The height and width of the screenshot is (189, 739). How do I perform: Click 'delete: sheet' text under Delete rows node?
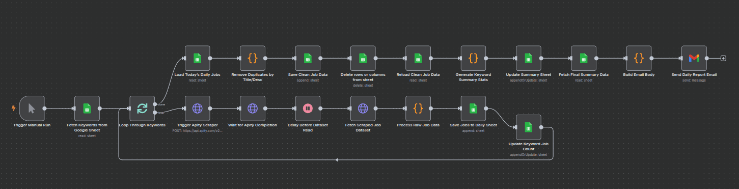click(363, 86)
